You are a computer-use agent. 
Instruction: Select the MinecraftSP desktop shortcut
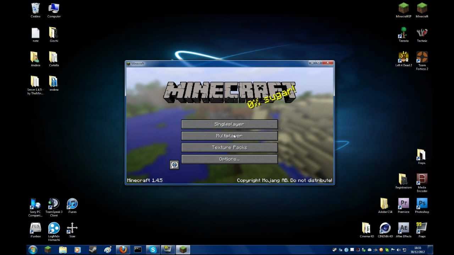404,10
